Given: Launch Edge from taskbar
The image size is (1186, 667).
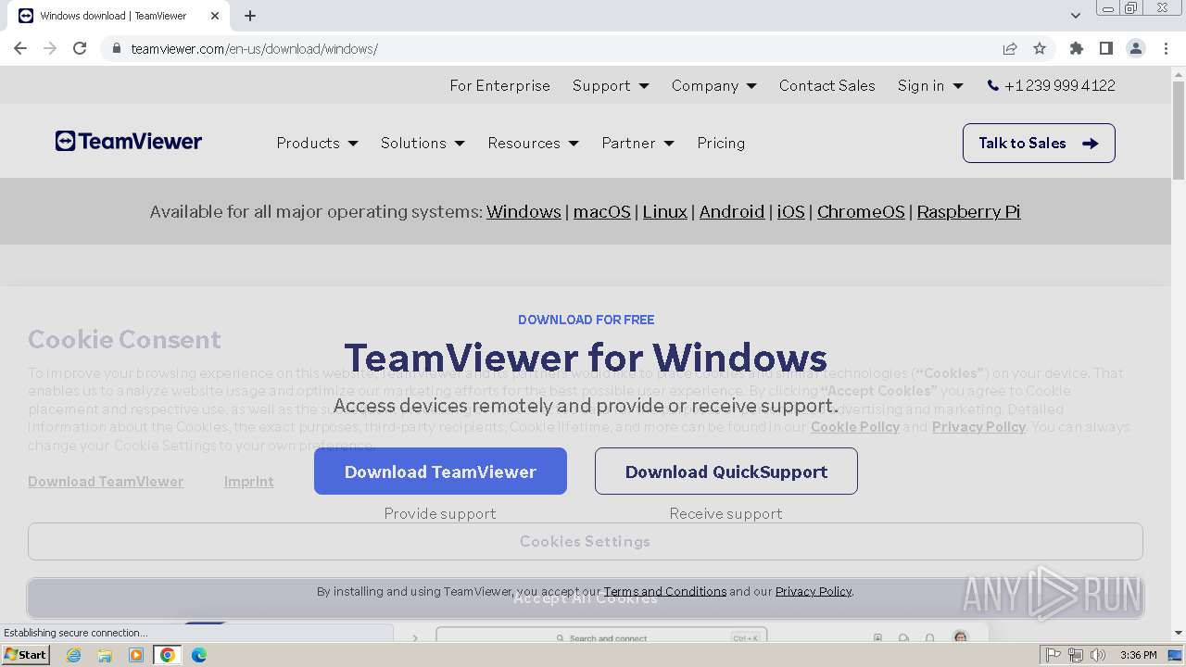Looking at the screenshot, I should 198,655.
